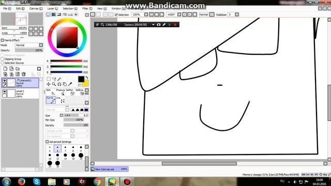Screen dimensions: 331x186
Task: Open the View menu
Action: pyautogui.click(x=102, y=9)
